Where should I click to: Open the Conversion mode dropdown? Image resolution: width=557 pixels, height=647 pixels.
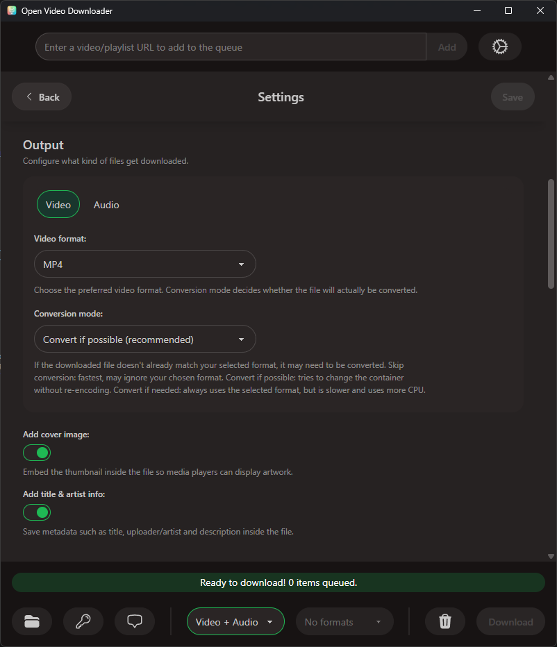[x=144, y=339]
